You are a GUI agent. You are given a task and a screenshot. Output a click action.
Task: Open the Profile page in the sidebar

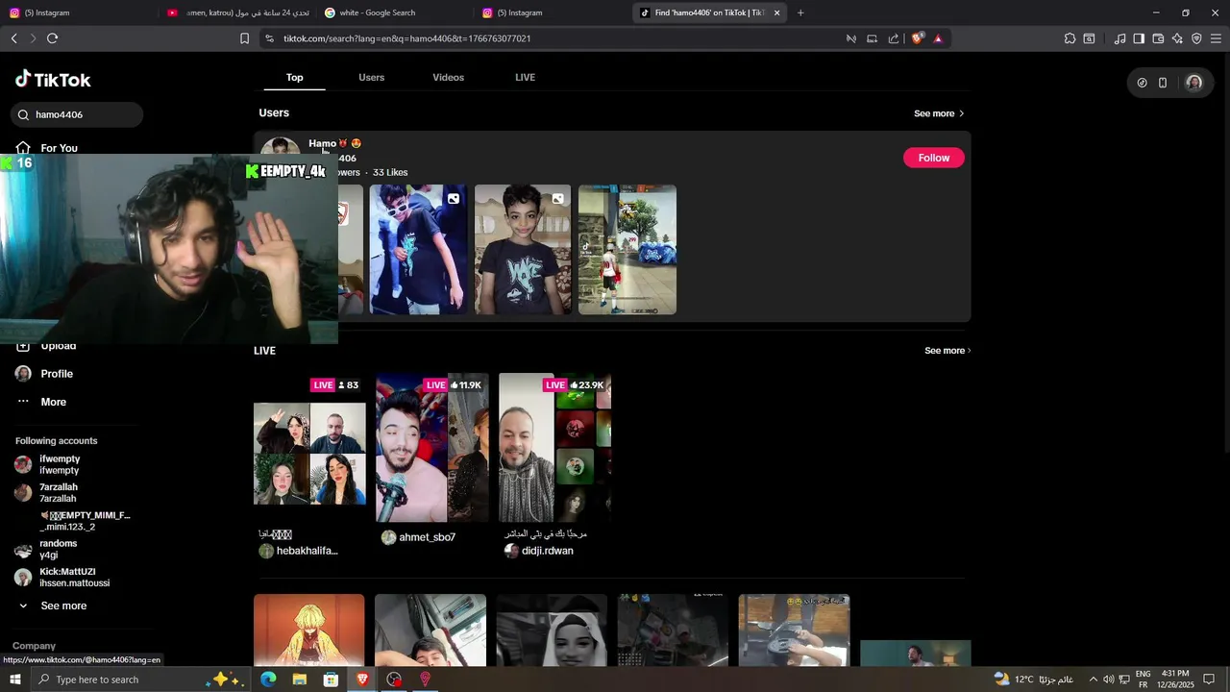tap(57, 374)
